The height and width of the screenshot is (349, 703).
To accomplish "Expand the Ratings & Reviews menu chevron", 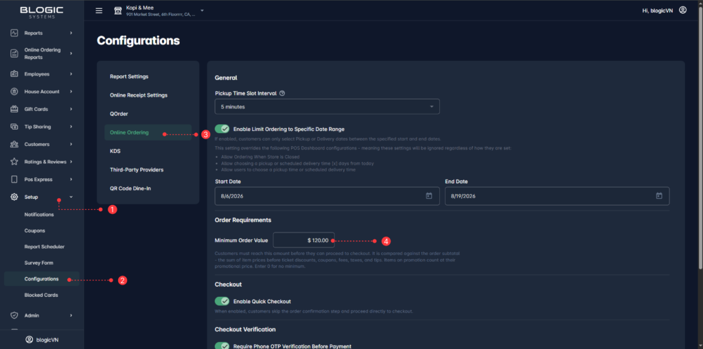I will coord(71,162).
